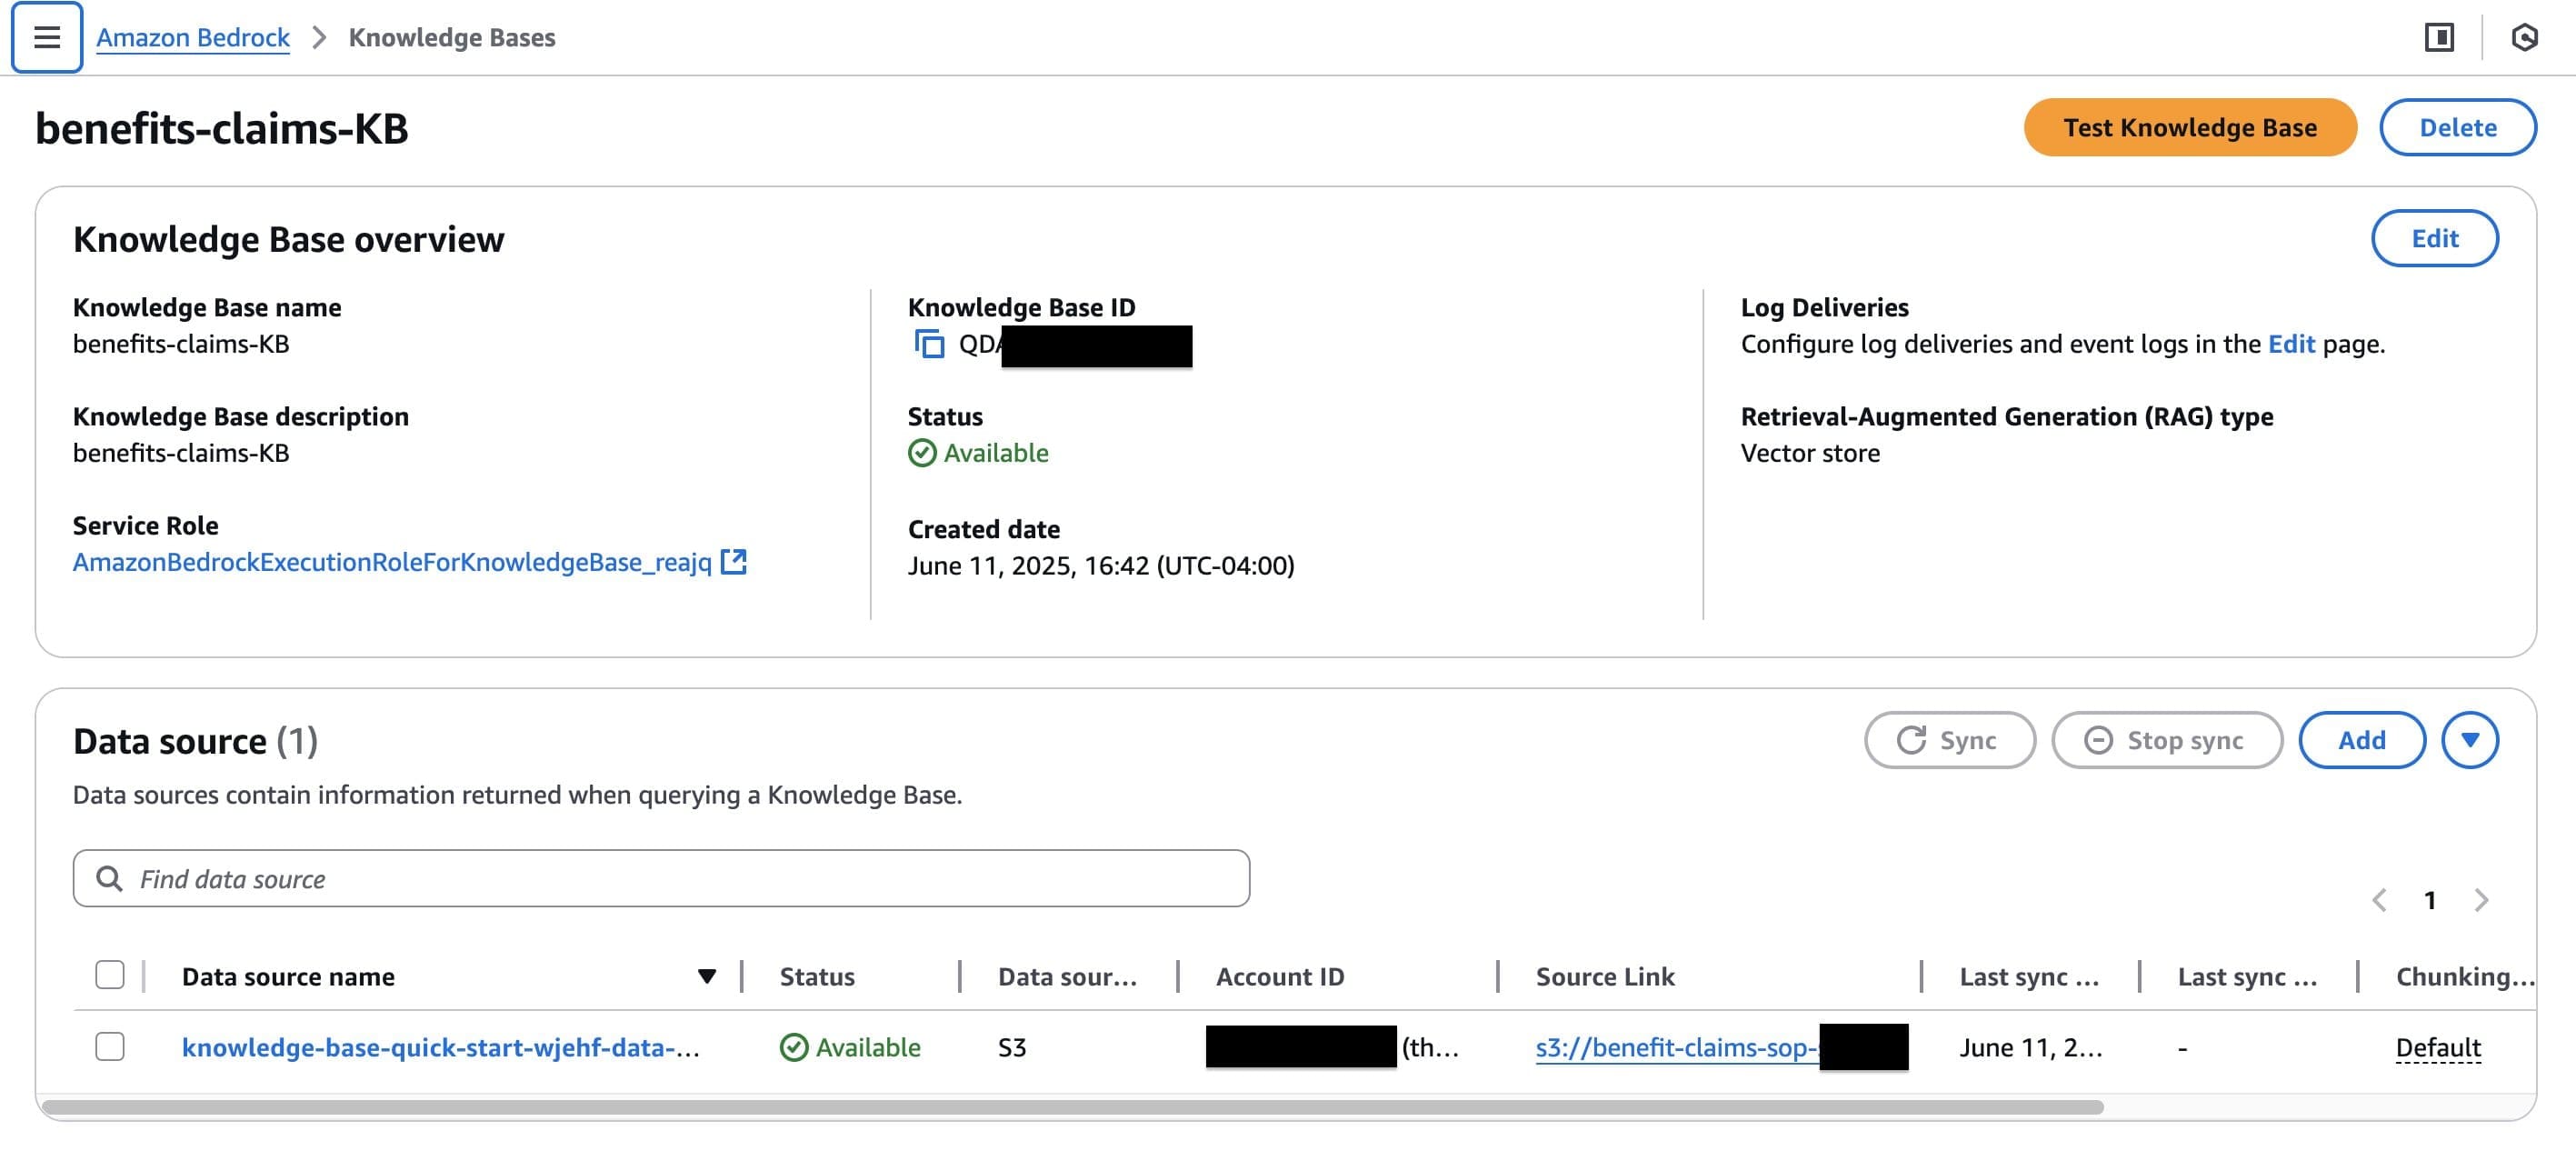Image resolution: width=2576 pixels, height=1151 pixels.
Task: Check the knowledge-base-quick-start data source row
Action: click(x=110, y=1046)
